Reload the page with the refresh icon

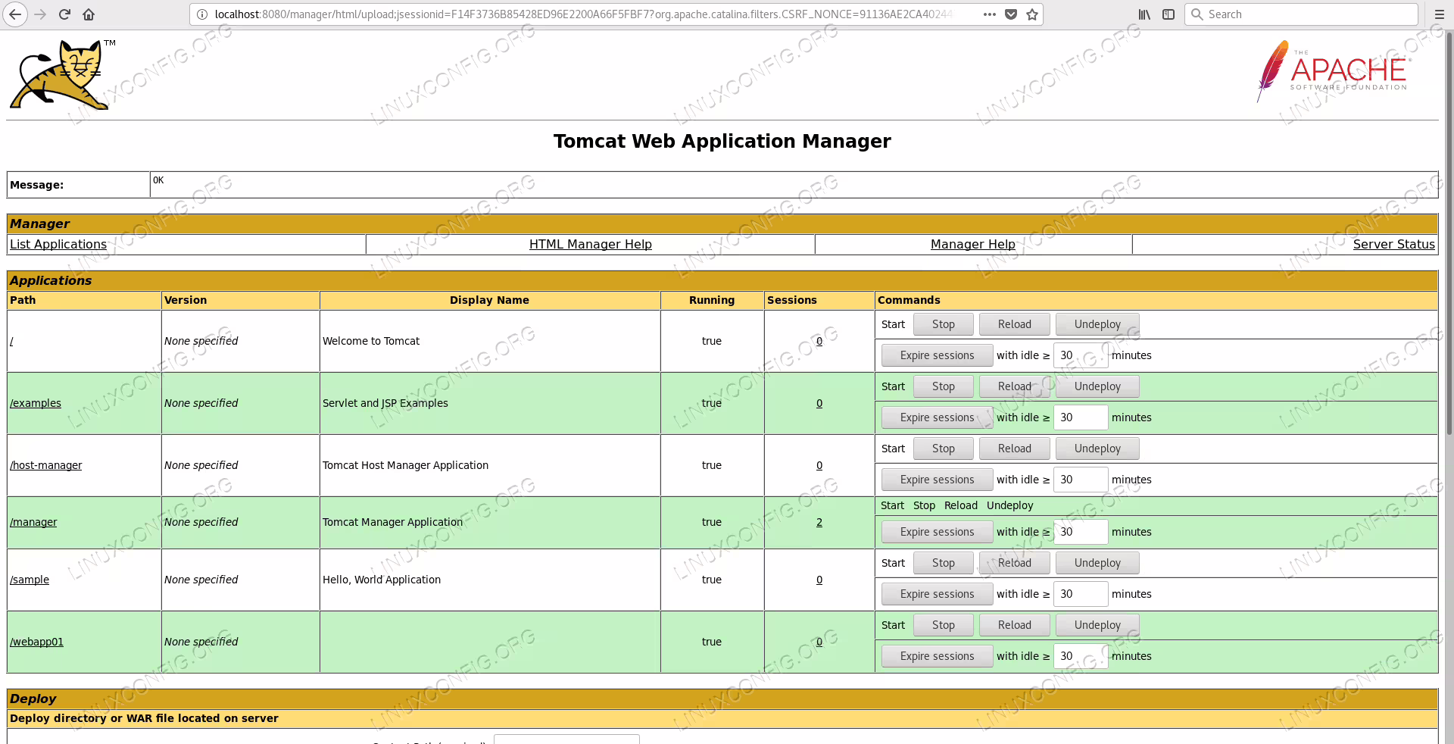click(x=64, y=14)
